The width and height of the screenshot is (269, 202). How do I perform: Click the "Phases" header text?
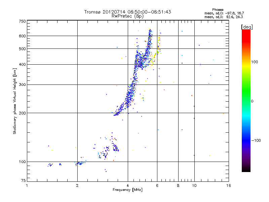pyautogui.click(x=218, y=10)
